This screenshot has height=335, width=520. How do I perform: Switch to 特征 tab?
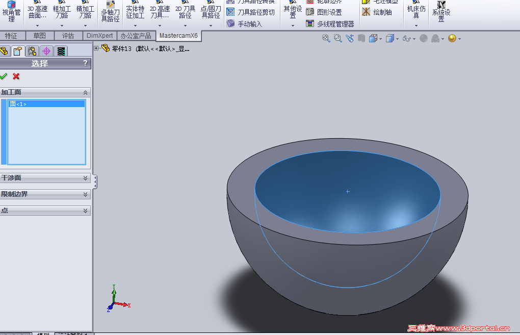pos(11,36)
